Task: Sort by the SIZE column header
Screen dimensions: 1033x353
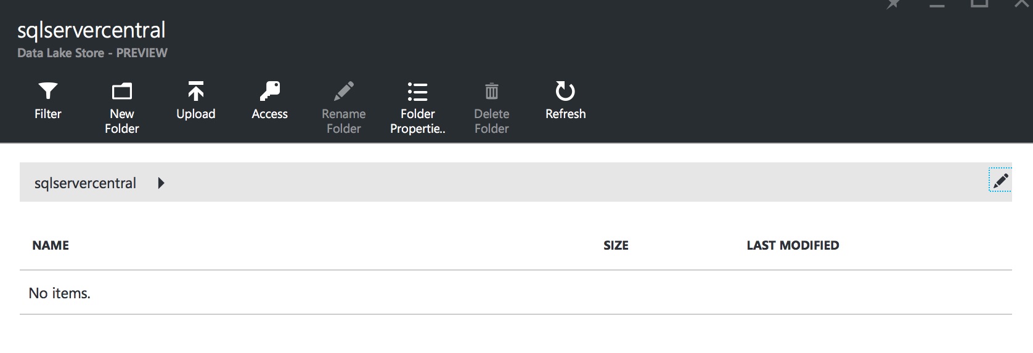Action: click(616, 245)
